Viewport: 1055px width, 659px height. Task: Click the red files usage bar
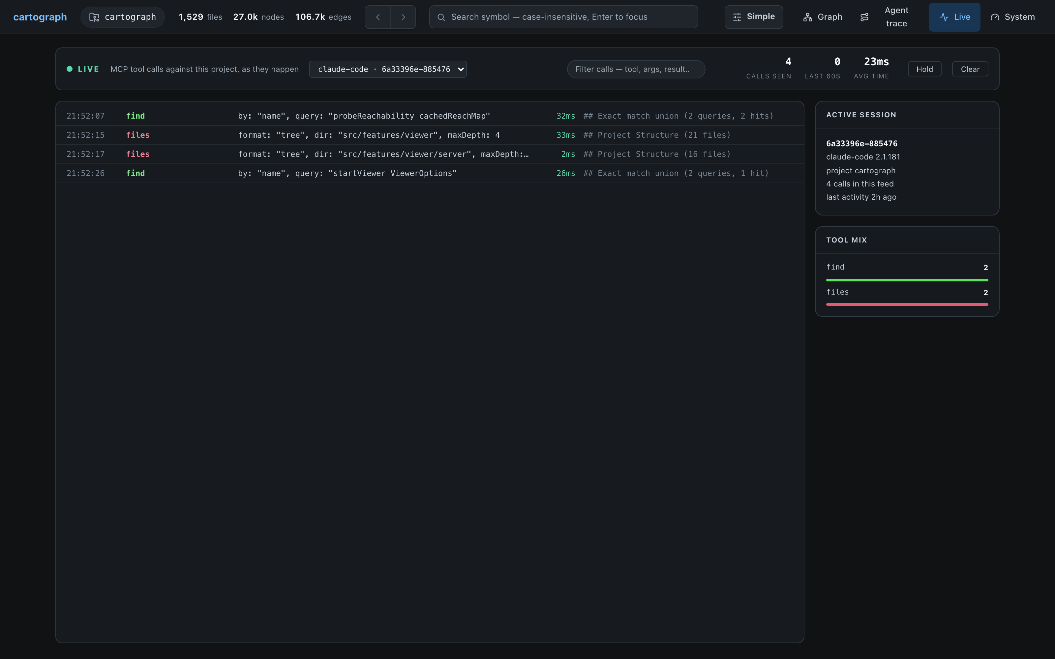pyautogui.click(x=907, y=304)
